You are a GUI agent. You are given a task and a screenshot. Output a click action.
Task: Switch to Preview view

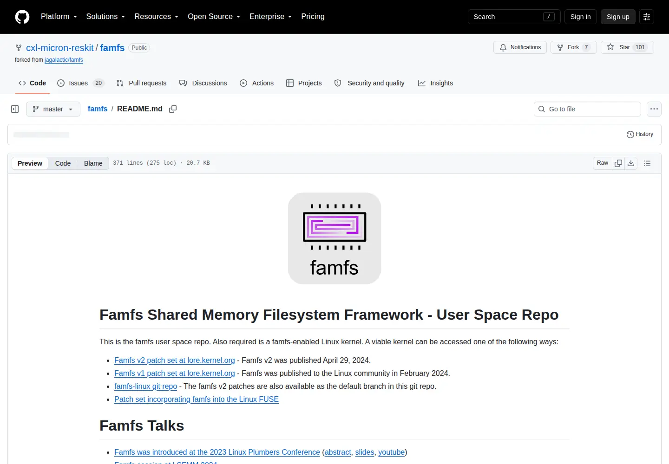(x=30, y=163)
